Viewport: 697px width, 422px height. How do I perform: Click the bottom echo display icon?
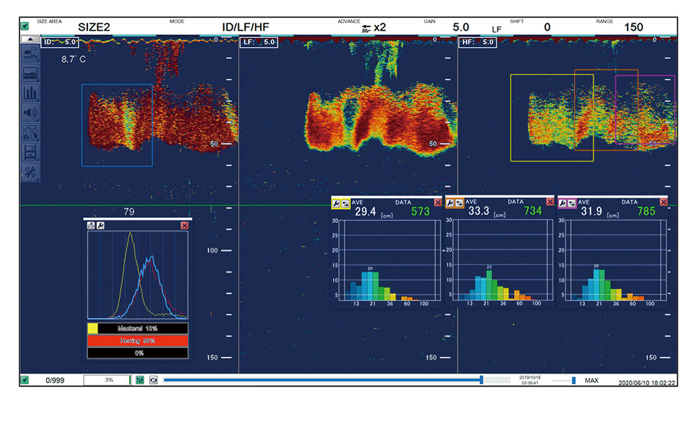(x=30, y=73)
